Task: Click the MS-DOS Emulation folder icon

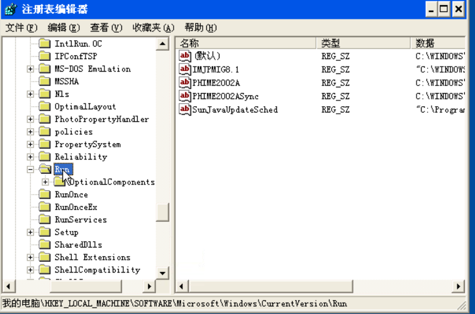Action: 45,68
